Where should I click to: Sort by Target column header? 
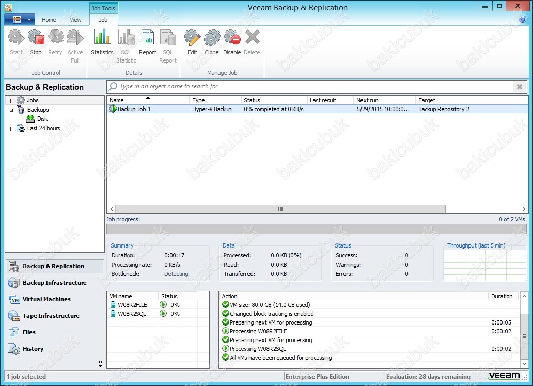472,100
